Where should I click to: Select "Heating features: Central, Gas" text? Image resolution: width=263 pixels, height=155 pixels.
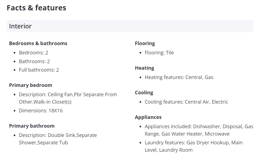pyautogui.click(x=179, y=77)
